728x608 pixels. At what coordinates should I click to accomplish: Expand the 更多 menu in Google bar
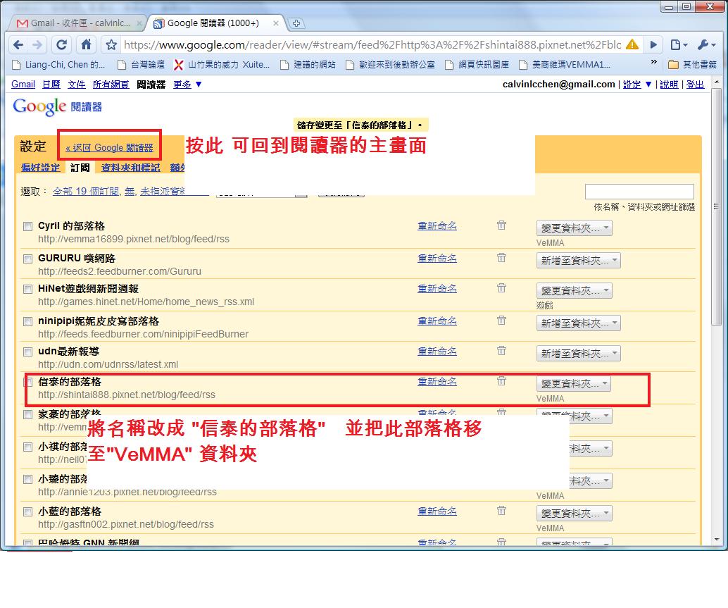click(187, 84)
